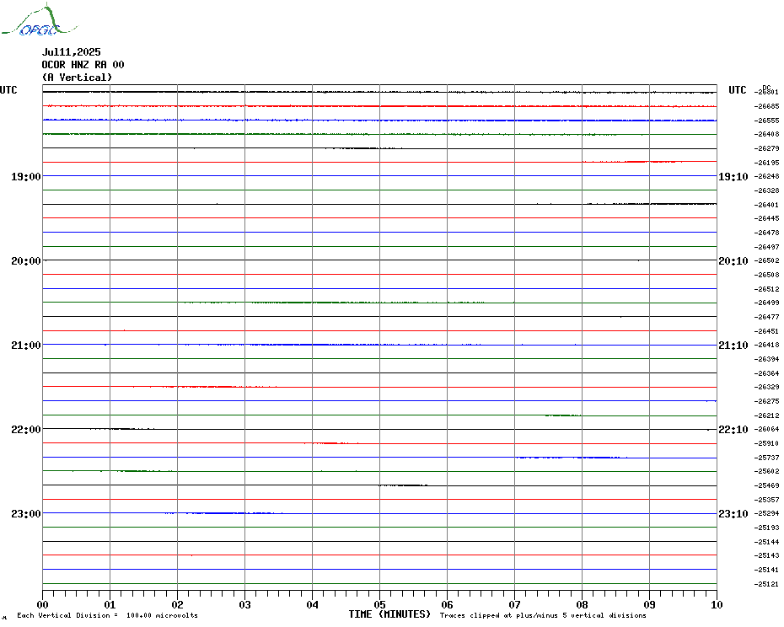The height and width of the screenshot is (627, 784).
Task: Click the left 20:00 time label
Action: [x=26, y=261]
